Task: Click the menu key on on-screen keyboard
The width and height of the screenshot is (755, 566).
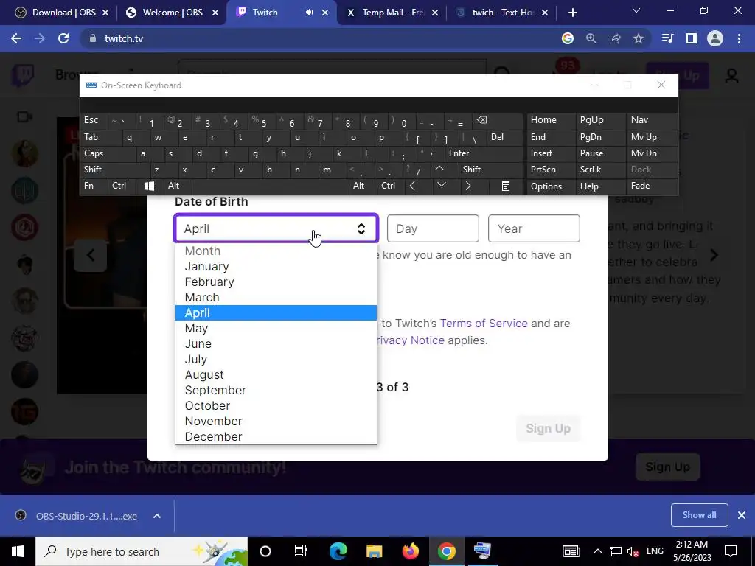Action: tap(506, 186)
